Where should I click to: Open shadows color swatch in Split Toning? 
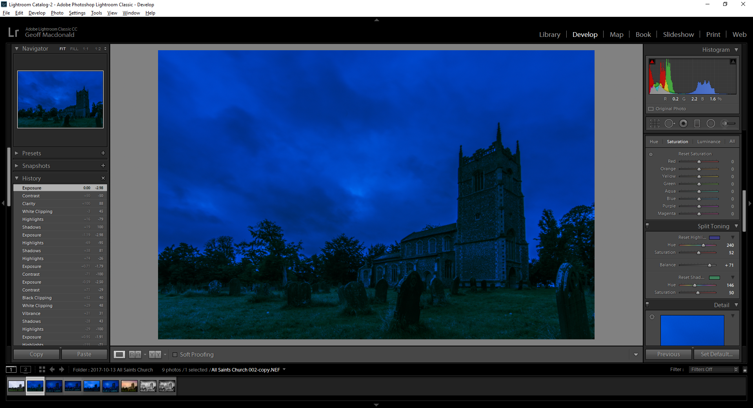click(715, 278)
